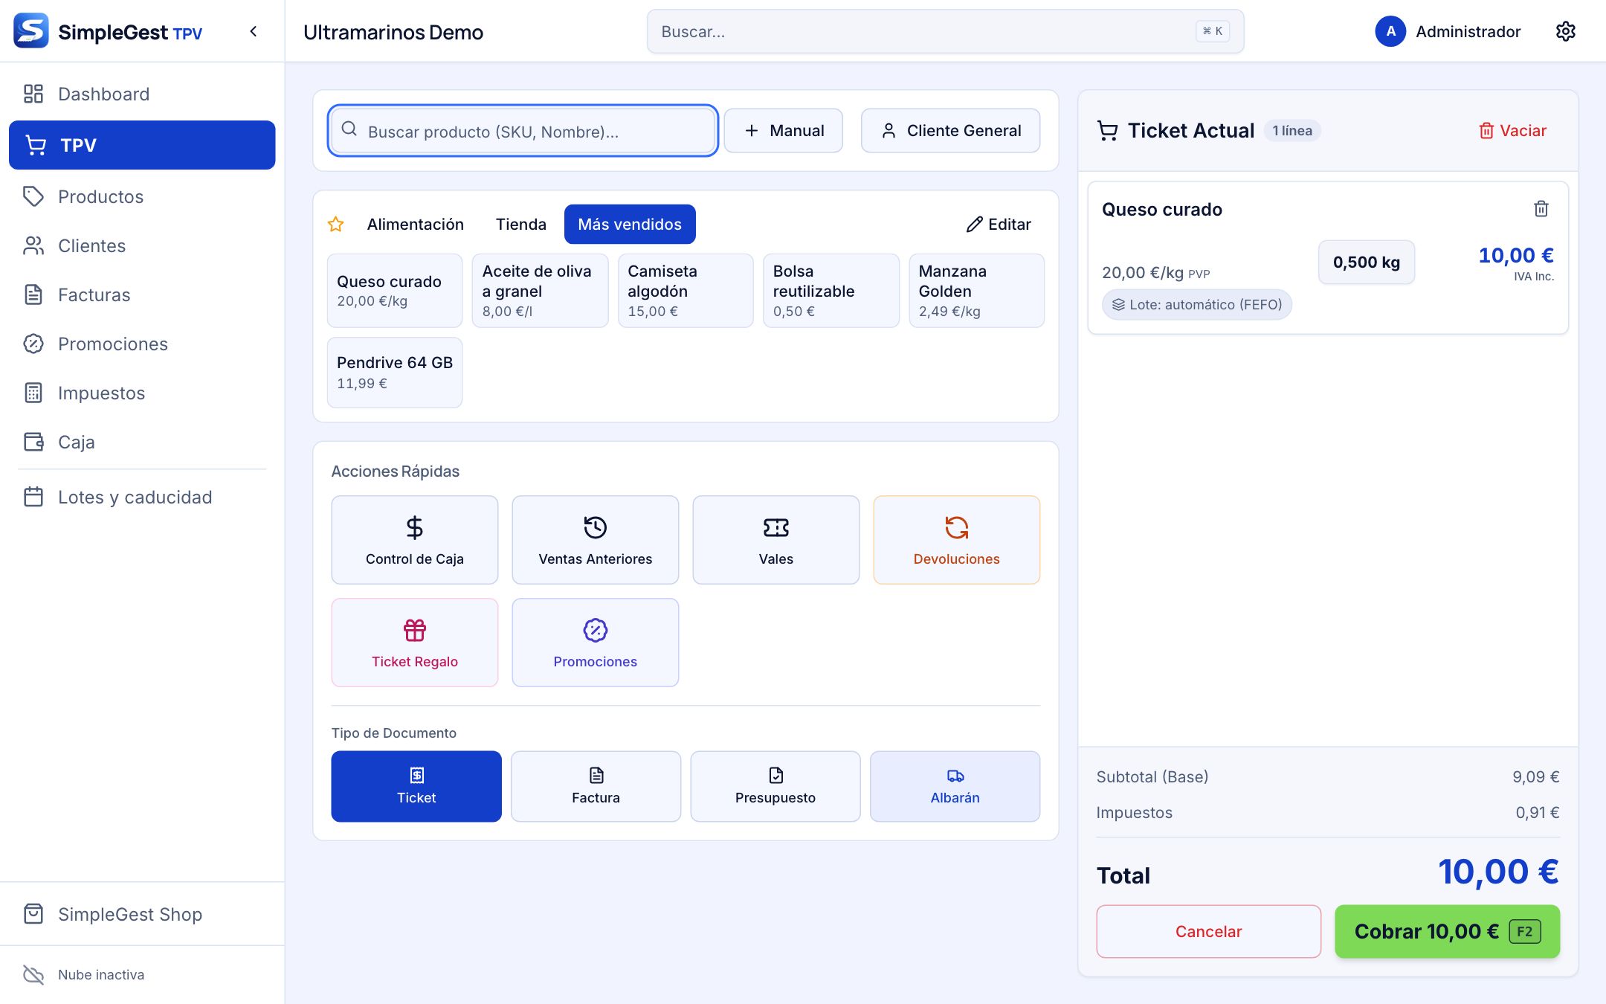Select Ticket document type
Viewport: 1606px width, 1004px height.
416,786
